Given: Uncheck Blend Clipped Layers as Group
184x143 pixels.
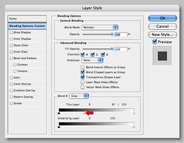Looking at the screenshot, I should point(82,72).
